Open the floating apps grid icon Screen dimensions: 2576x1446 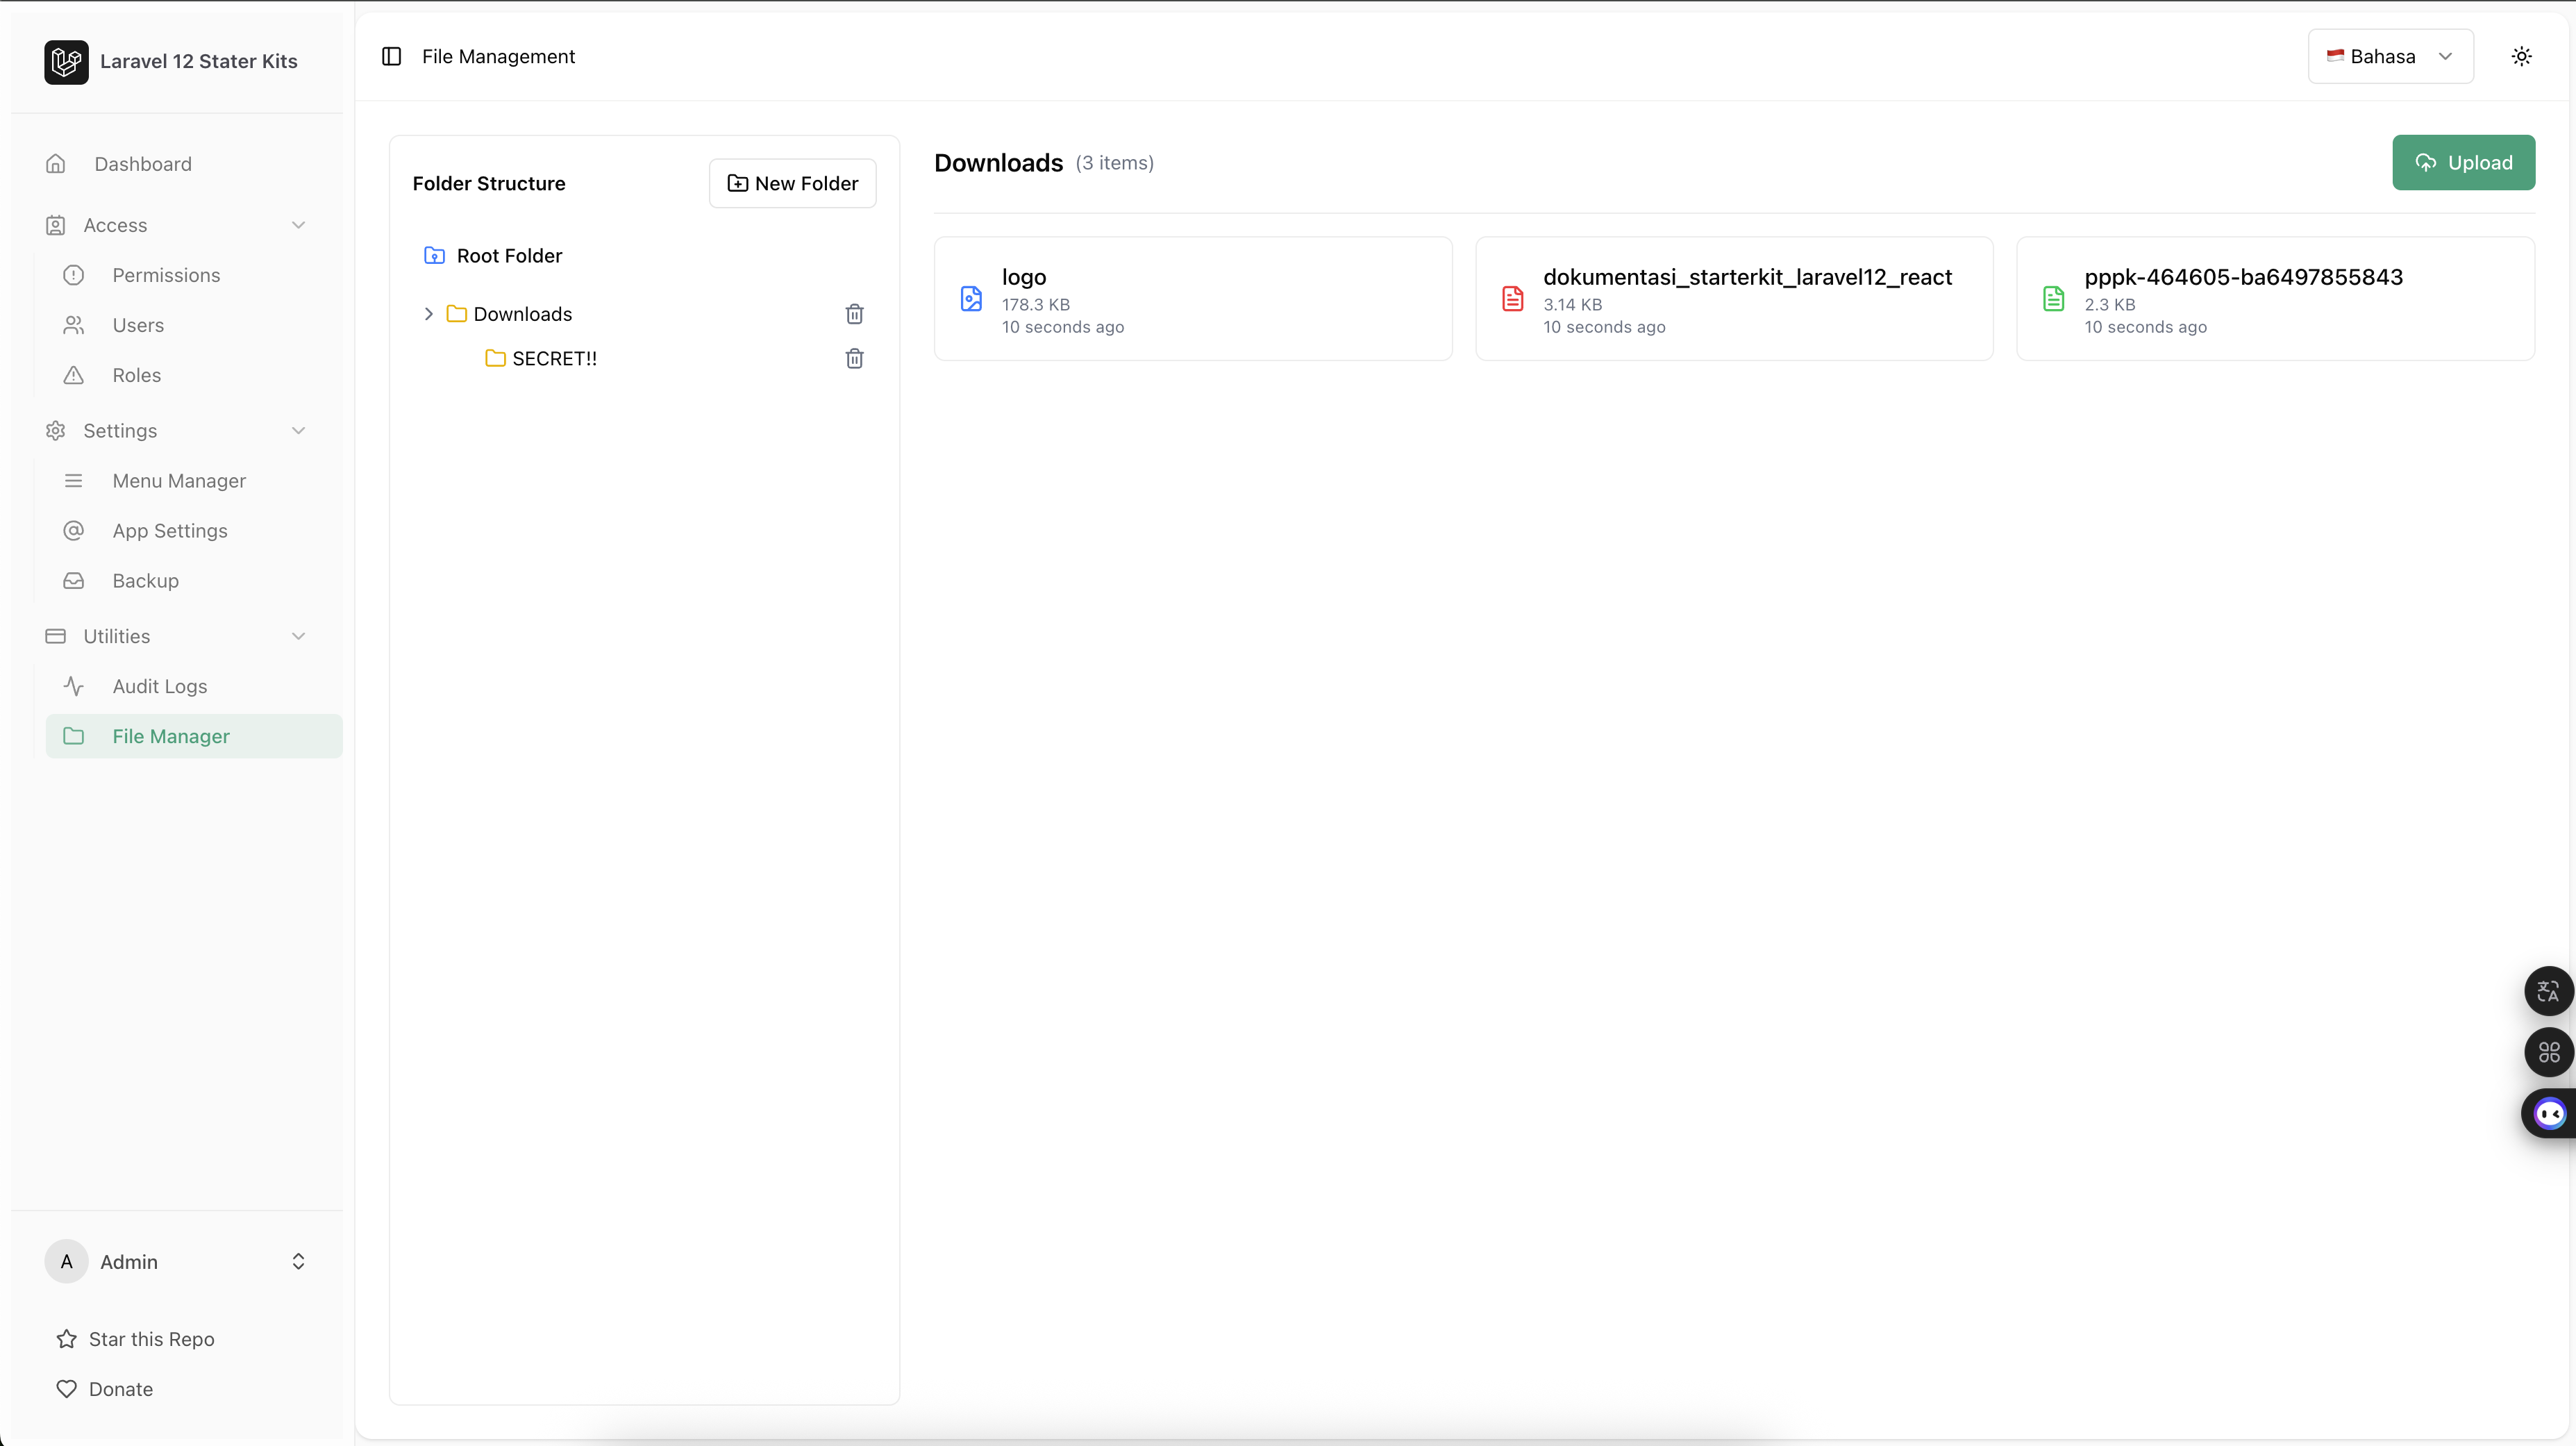click(2548, 1052)
